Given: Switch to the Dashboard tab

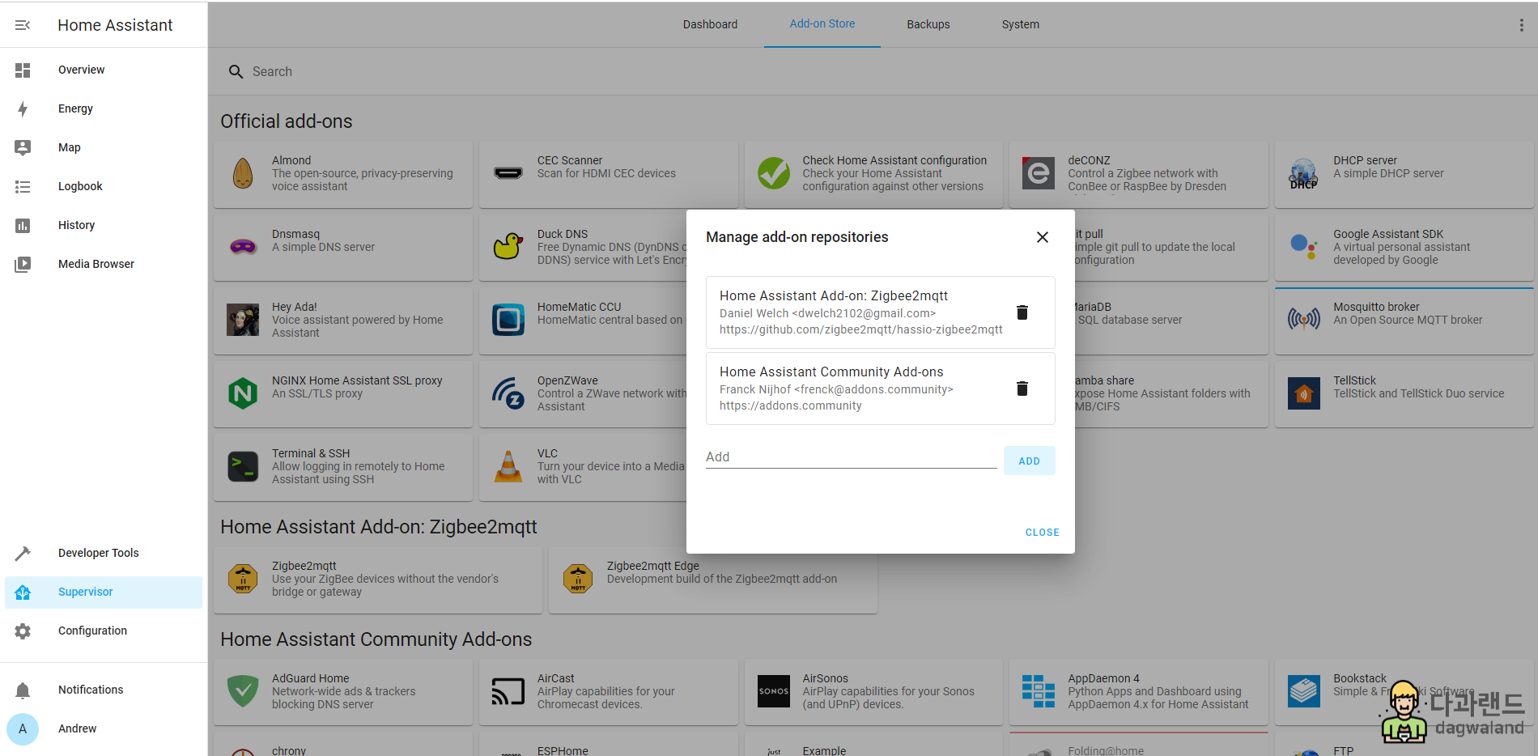Looking at the screenshot, I should coord(710,24).
